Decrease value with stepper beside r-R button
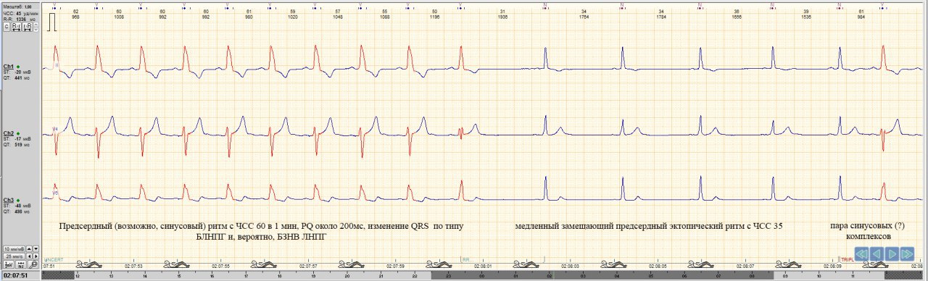 (x=36, y=30)
